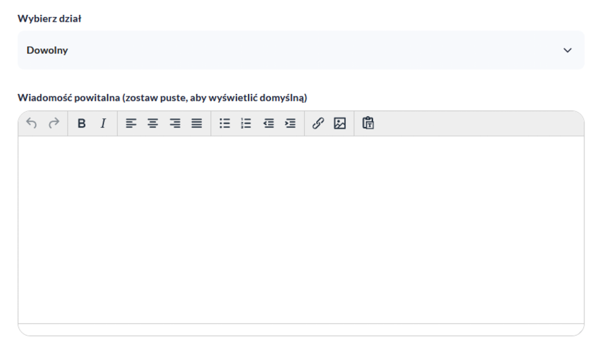Align text to the left

click(x=130, y=124)
